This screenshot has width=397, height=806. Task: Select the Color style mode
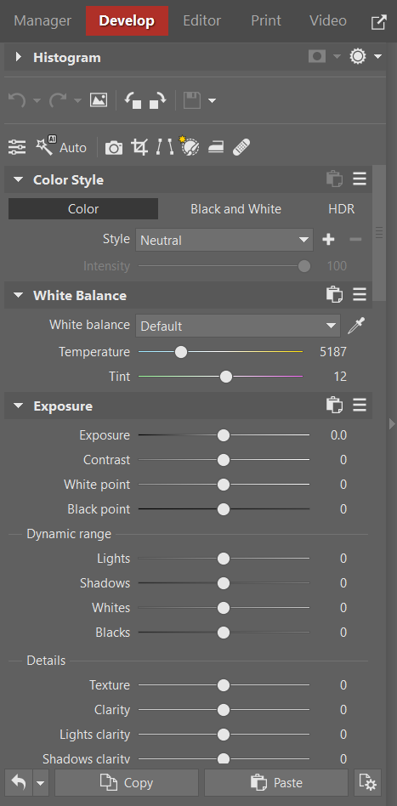(x=83, y=209)
